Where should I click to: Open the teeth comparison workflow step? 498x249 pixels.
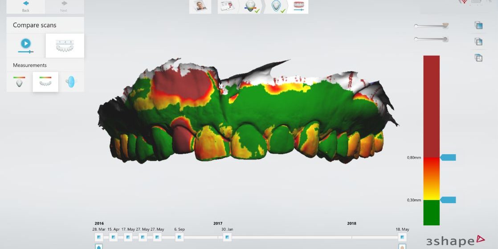[298, 6]
